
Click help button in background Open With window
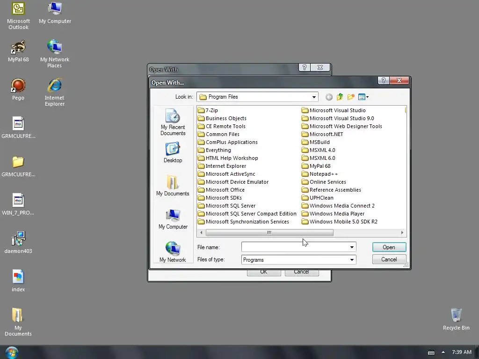[304, 67]
